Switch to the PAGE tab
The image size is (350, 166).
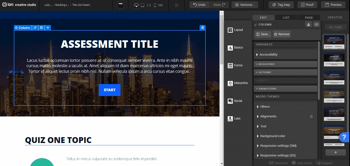point(309,18)
